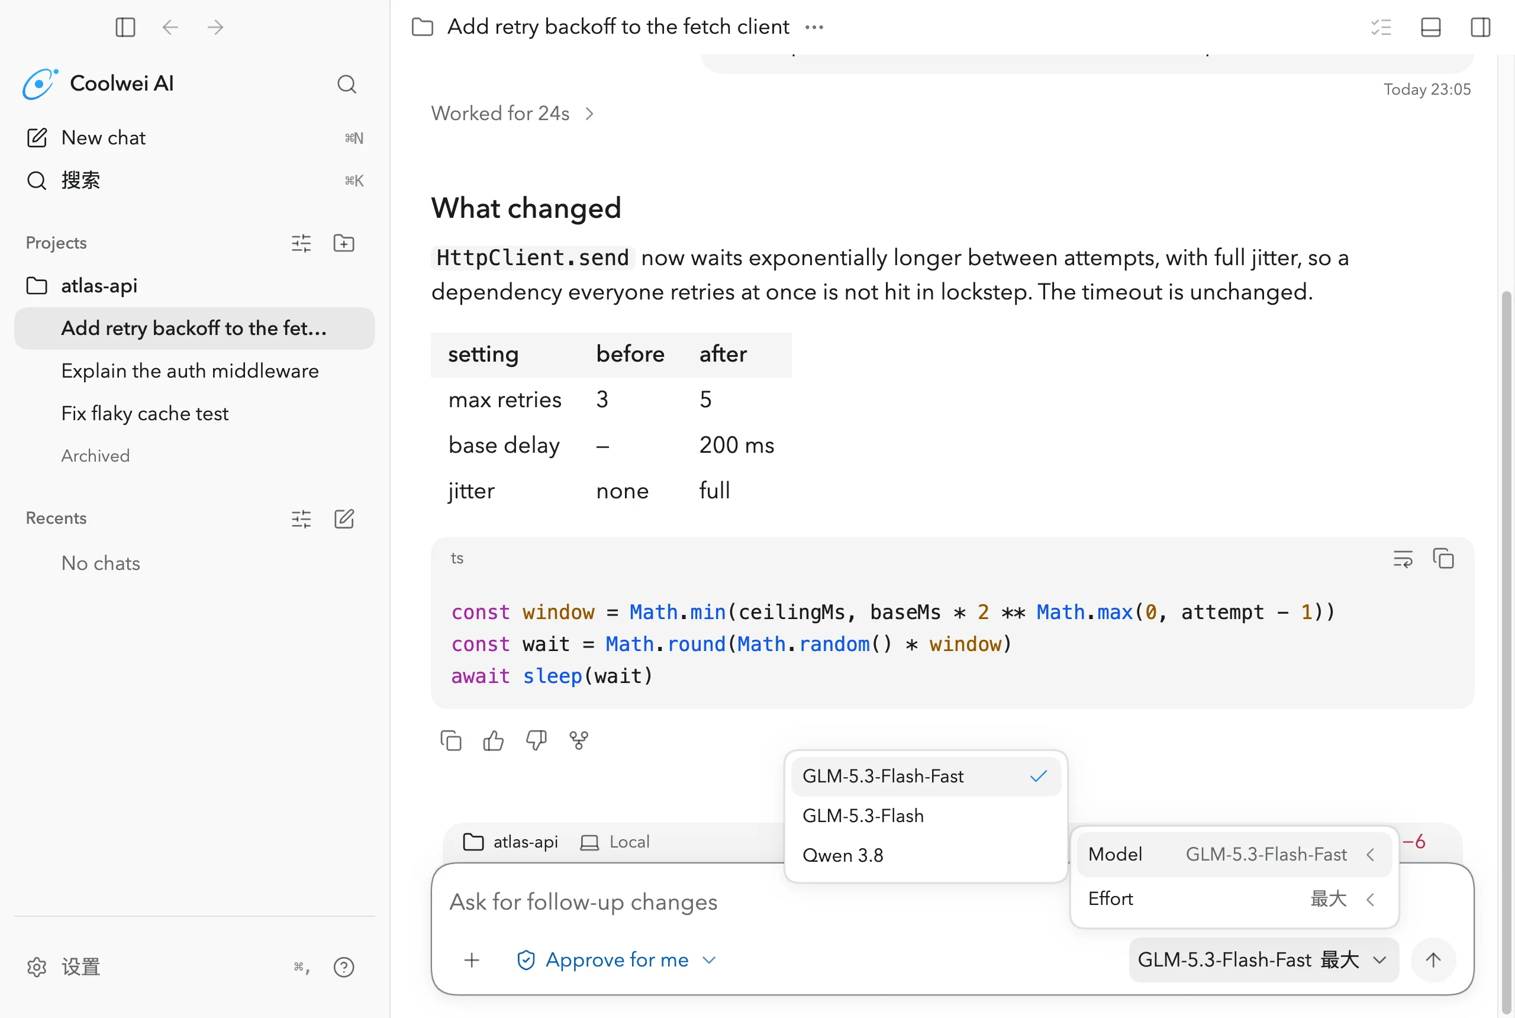Click the send arrow button
Viewport: 1515px width, 1018px height.
click(x=1433, y=959)
